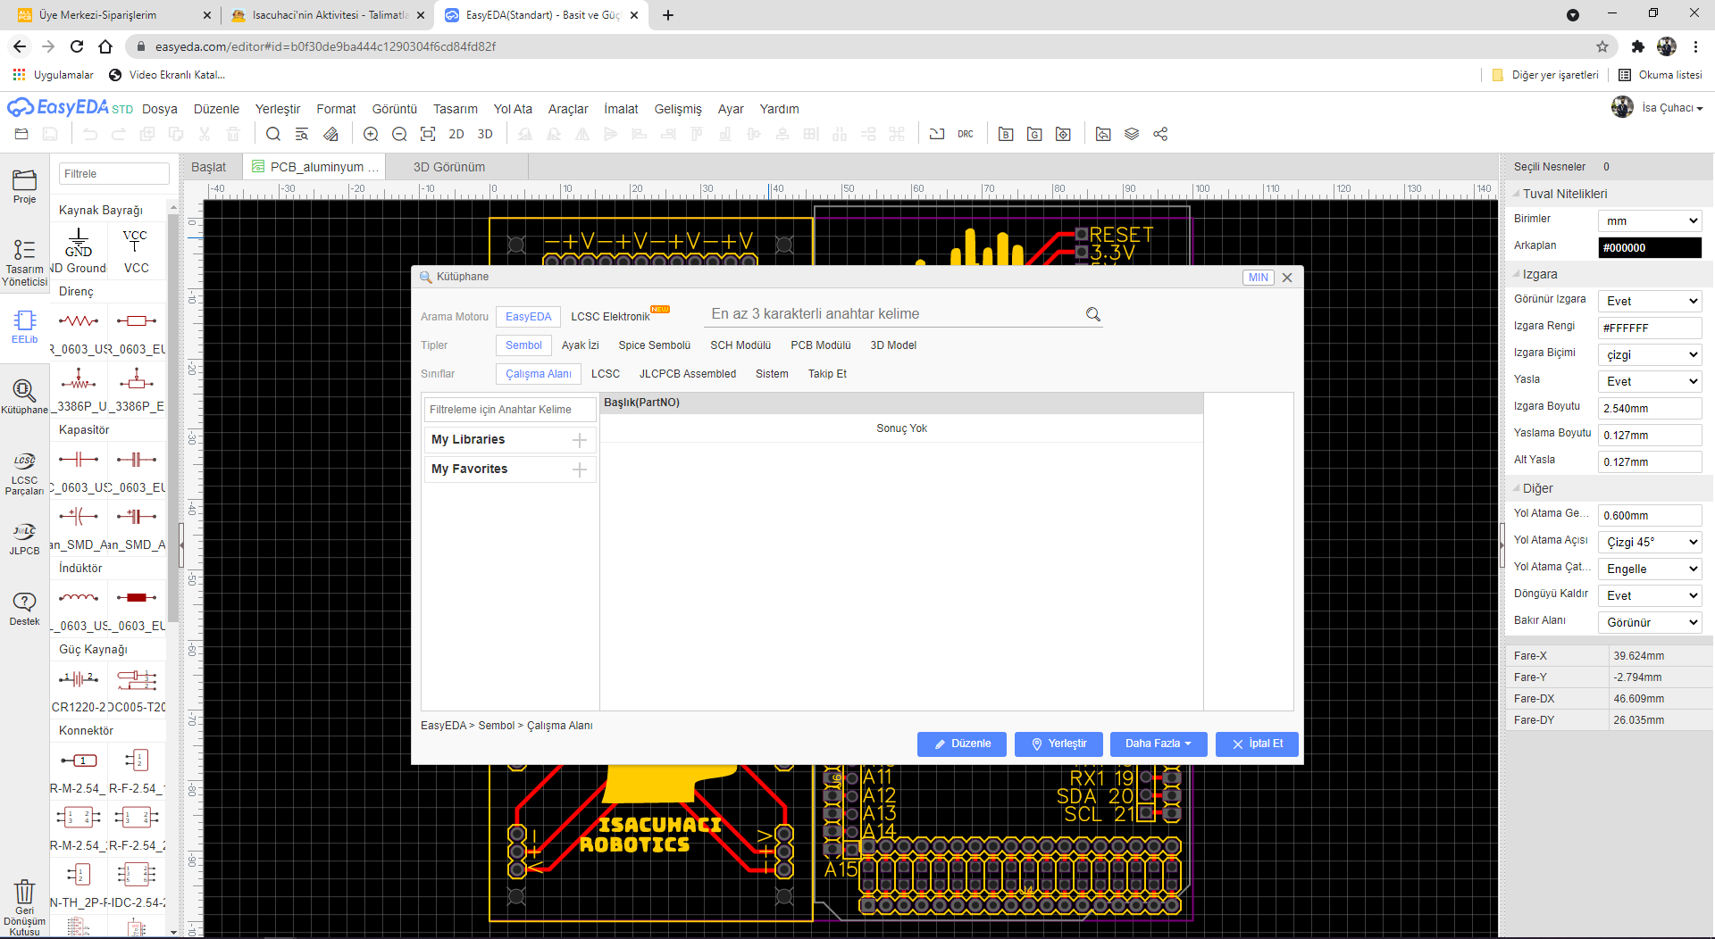This screenshot has height=939, width=1715.
Task: Open the Birimler units dropdown
Action: coord(1649,220)
